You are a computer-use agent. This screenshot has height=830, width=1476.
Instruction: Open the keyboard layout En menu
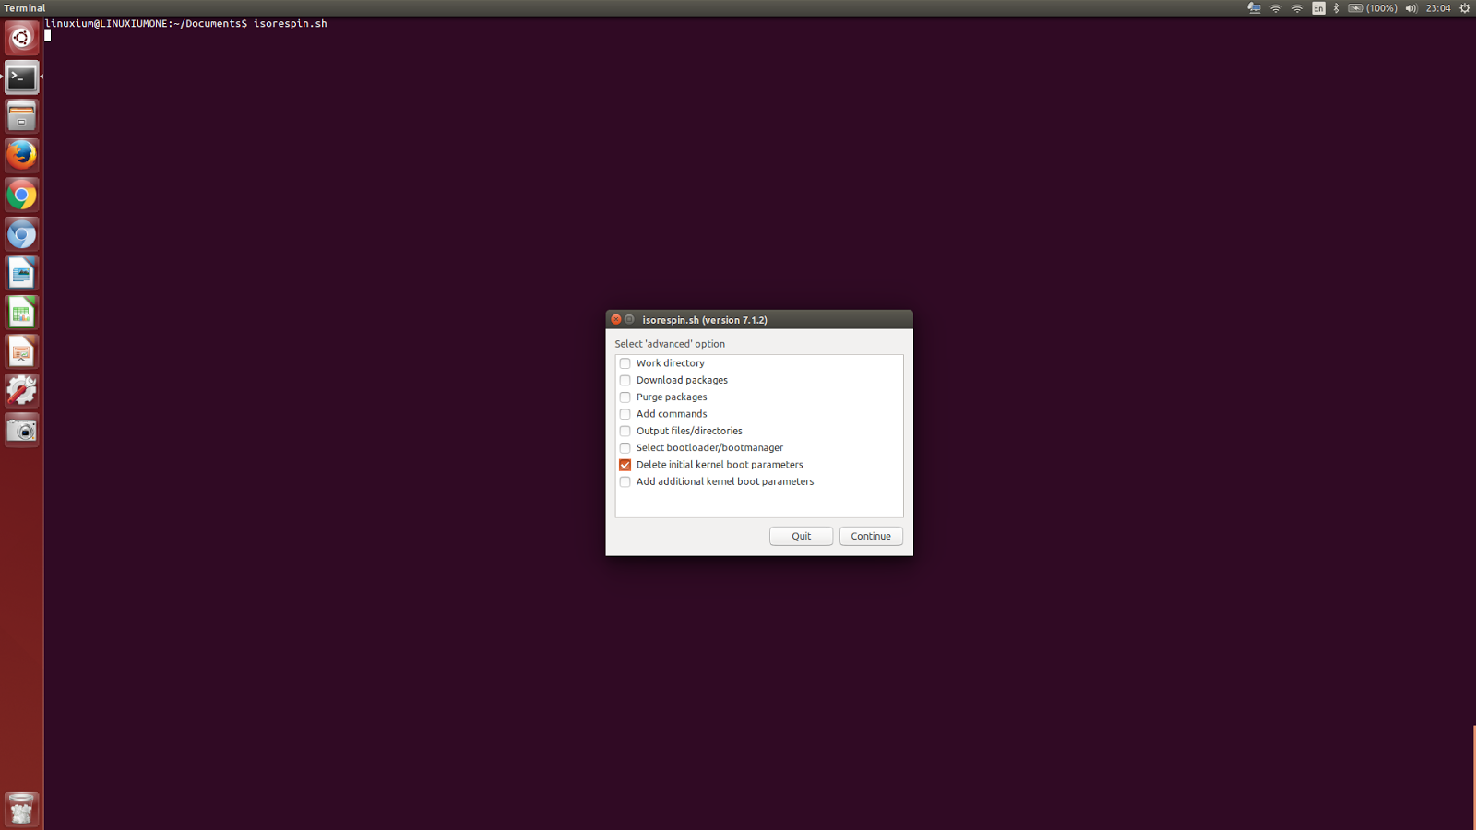click(x=1319, y=7)
